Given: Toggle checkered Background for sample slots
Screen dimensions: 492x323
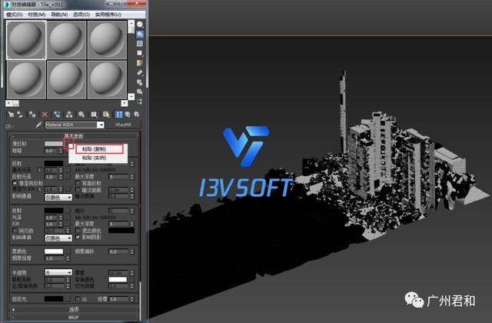Looking at the screenshot, I should tap(140, 44).
